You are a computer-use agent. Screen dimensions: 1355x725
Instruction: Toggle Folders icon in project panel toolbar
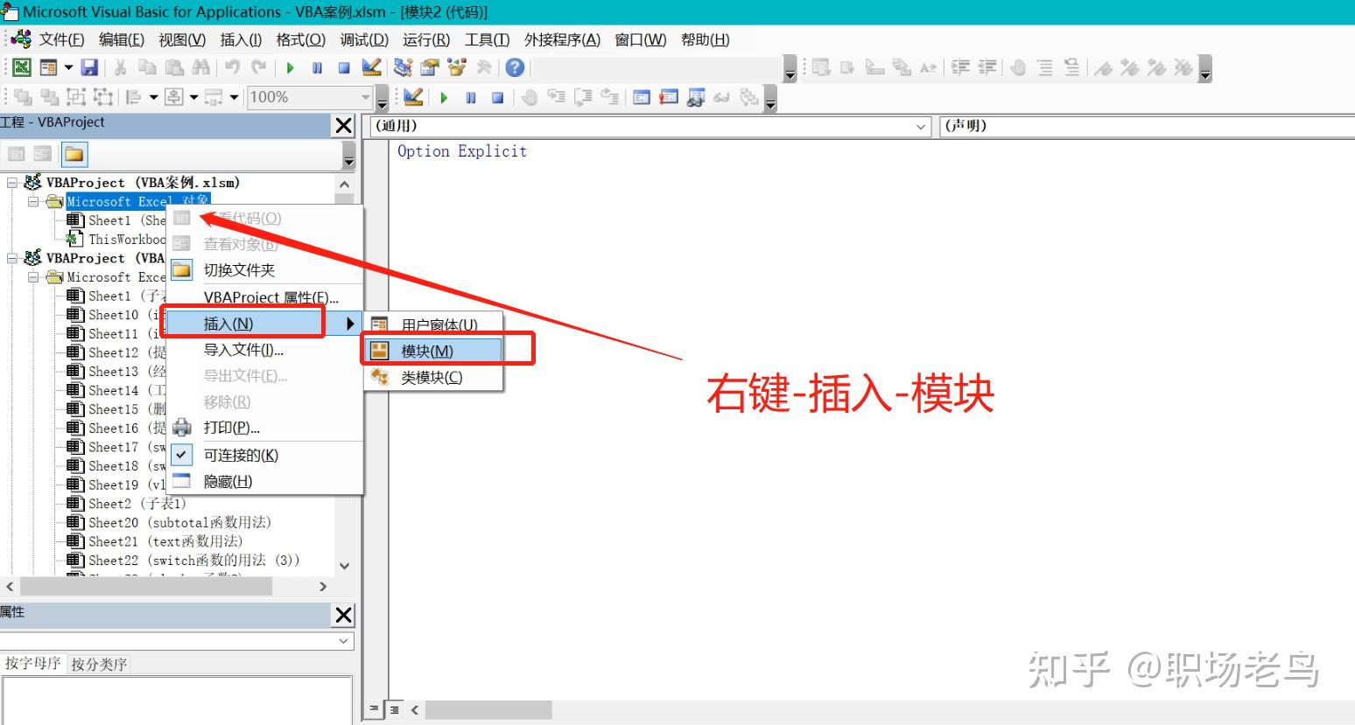tap(74, 154)
